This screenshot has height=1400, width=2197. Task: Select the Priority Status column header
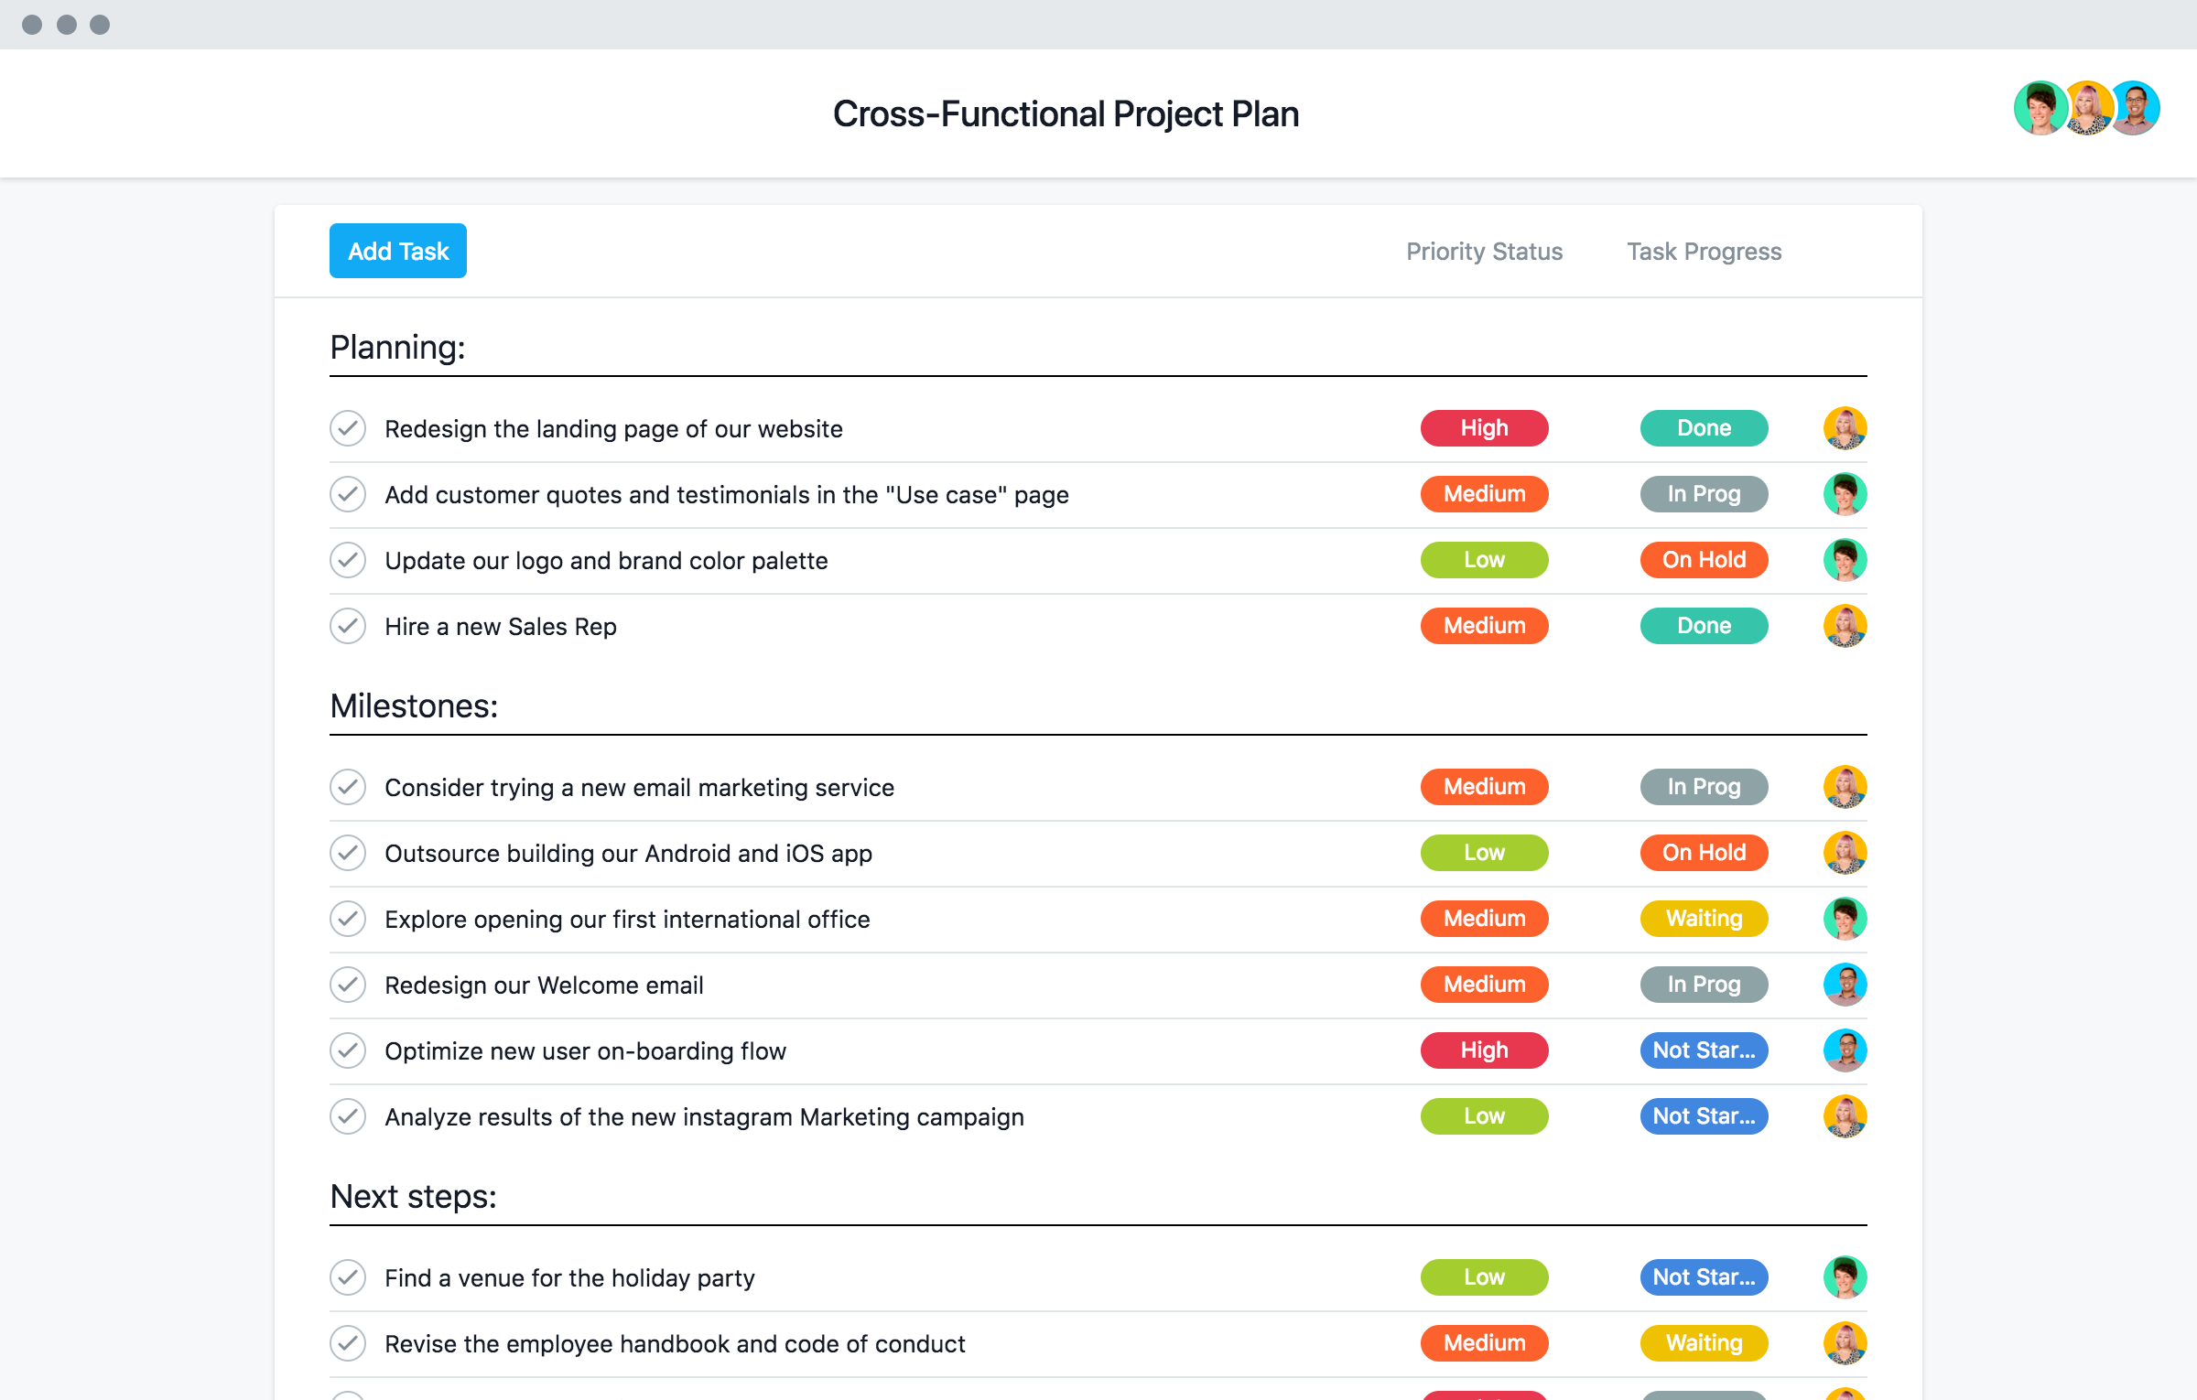(x=1484, y=252)
